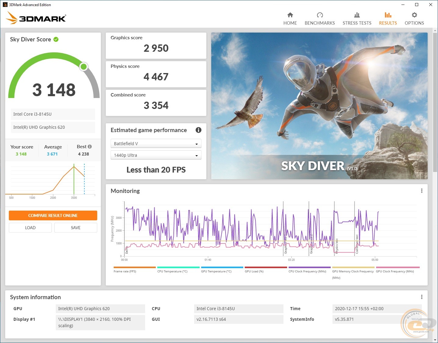This screenshot has height=343, width=438.
Task: Open the Options gear icon
Action: coord(414,15)
